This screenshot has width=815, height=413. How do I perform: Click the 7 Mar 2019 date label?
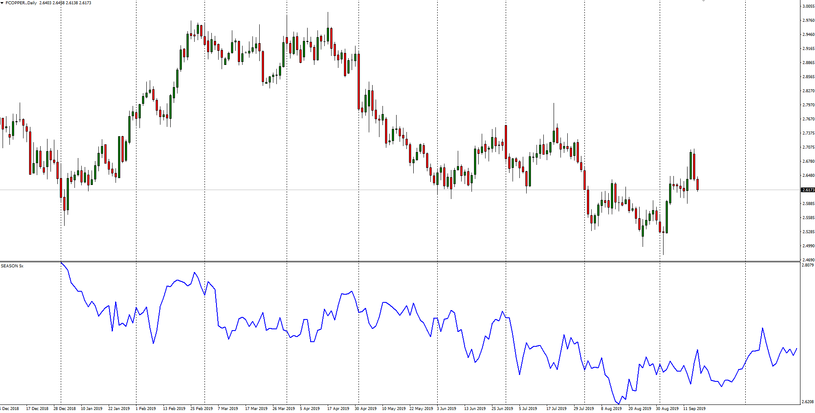(228, 409)
